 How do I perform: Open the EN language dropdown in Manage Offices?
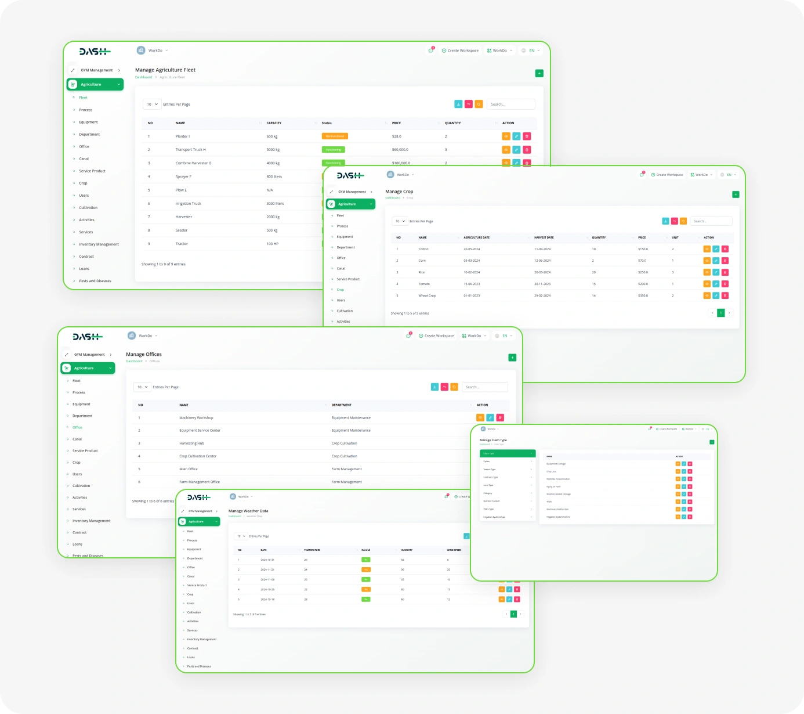coord(505,336)
